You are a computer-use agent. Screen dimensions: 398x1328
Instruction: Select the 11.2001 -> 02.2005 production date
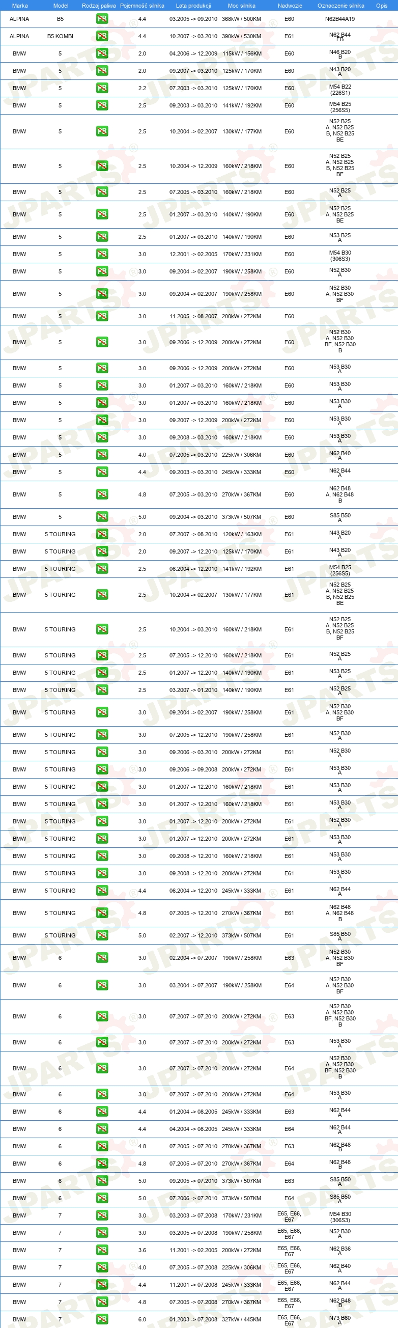pyautogui.click(x=193, y=1250)
